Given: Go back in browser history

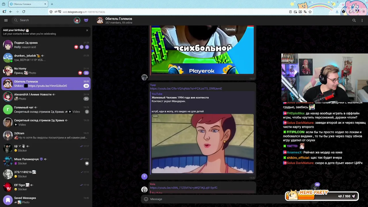Looking at the screenshot, I should tap(11, 12).
